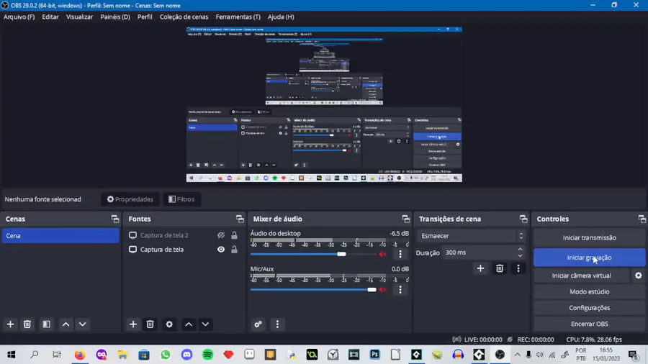
Task: Move scene down arrow in Cenas panel
Action: (x=83, y=324)
